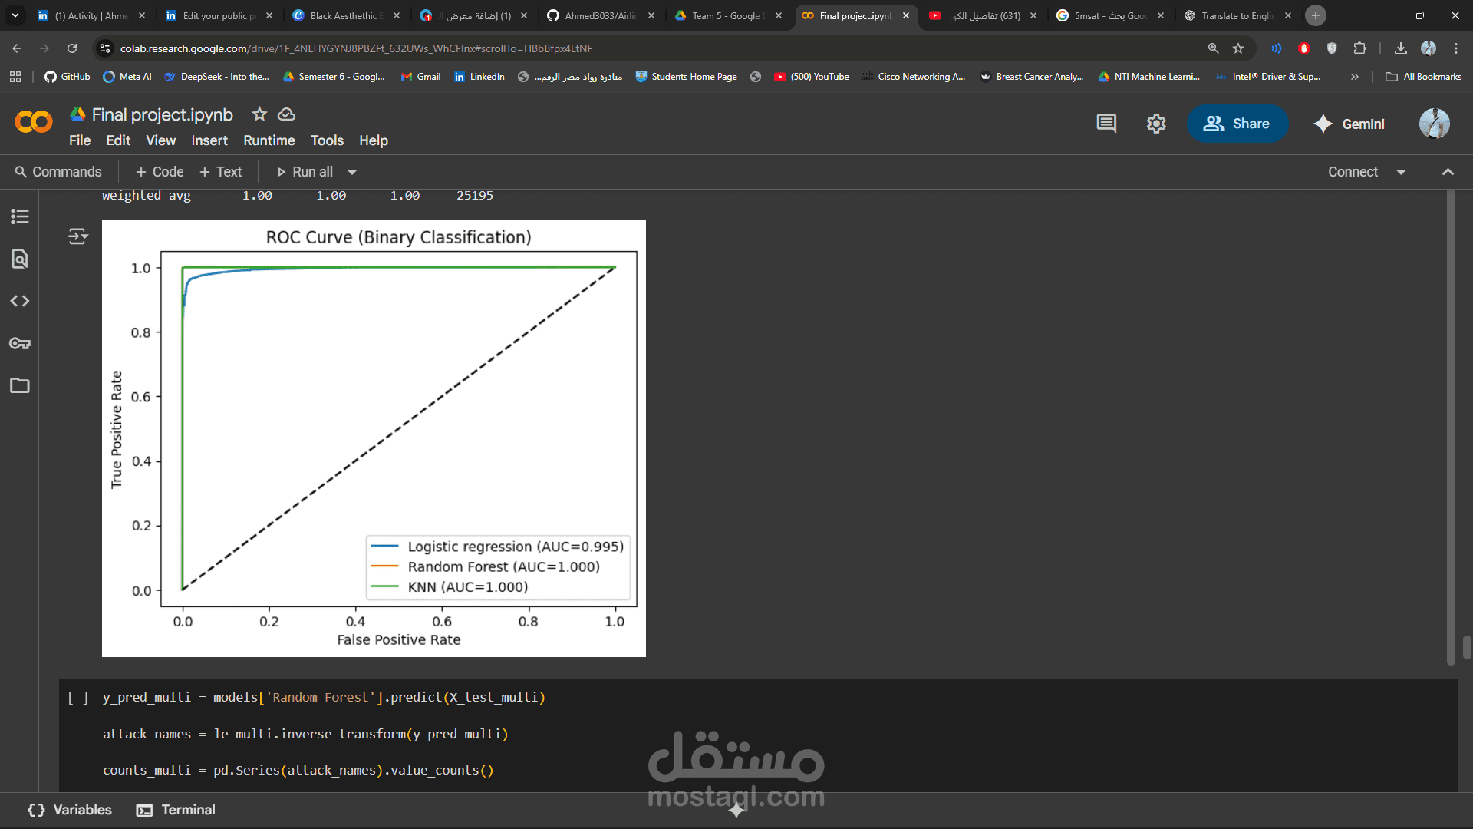Star the Final project.ipynb notebook
This screenshot has height=829, width=1473.
[259, 114]
